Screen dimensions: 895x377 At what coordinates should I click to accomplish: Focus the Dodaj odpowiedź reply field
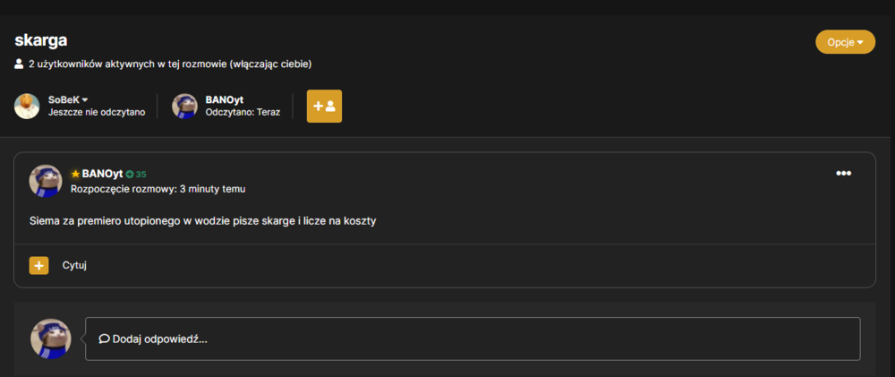473,338
